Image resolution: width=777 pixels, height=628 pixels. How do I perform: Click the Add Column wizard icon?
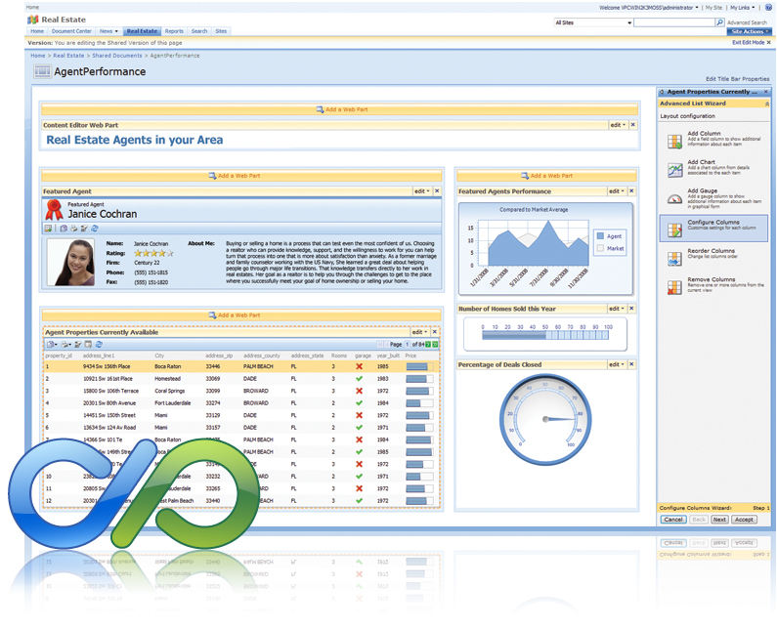pyautogui.click(x=674, y=142)
